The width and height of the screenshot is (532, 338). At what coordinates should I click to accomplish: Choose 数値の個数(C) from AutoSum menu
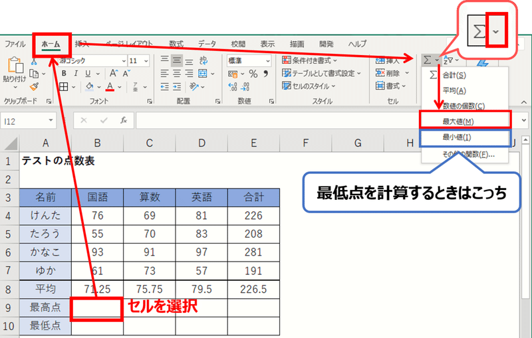click(x=465, y=106)
